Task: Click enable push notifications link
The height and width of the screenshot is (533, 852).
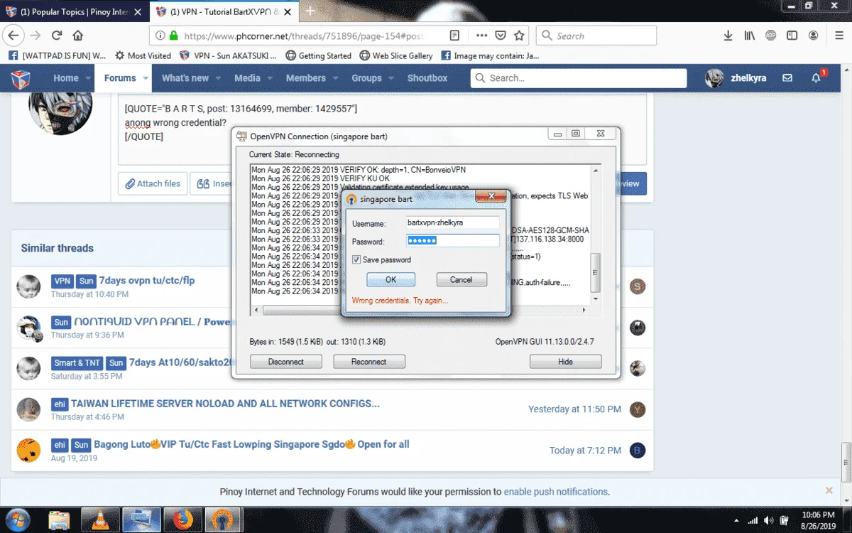Action: (x=556, y=491)
